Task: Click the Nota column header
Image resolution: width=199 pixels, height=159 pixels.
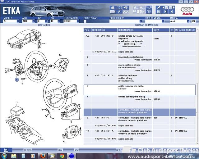Action: (161, 30)
